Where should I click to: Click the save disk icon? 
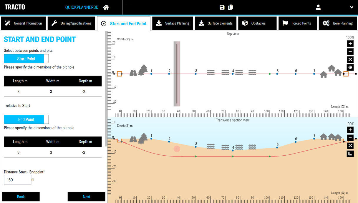click(x=222, y=7)
